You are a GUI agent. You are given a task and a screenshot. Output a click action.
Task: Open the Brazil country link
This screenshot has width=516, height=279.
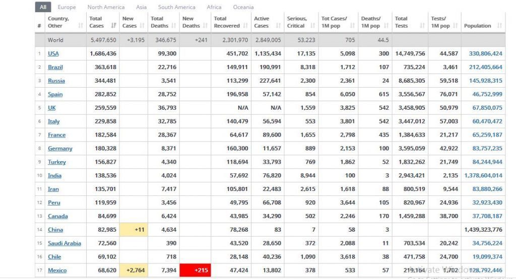55,67
